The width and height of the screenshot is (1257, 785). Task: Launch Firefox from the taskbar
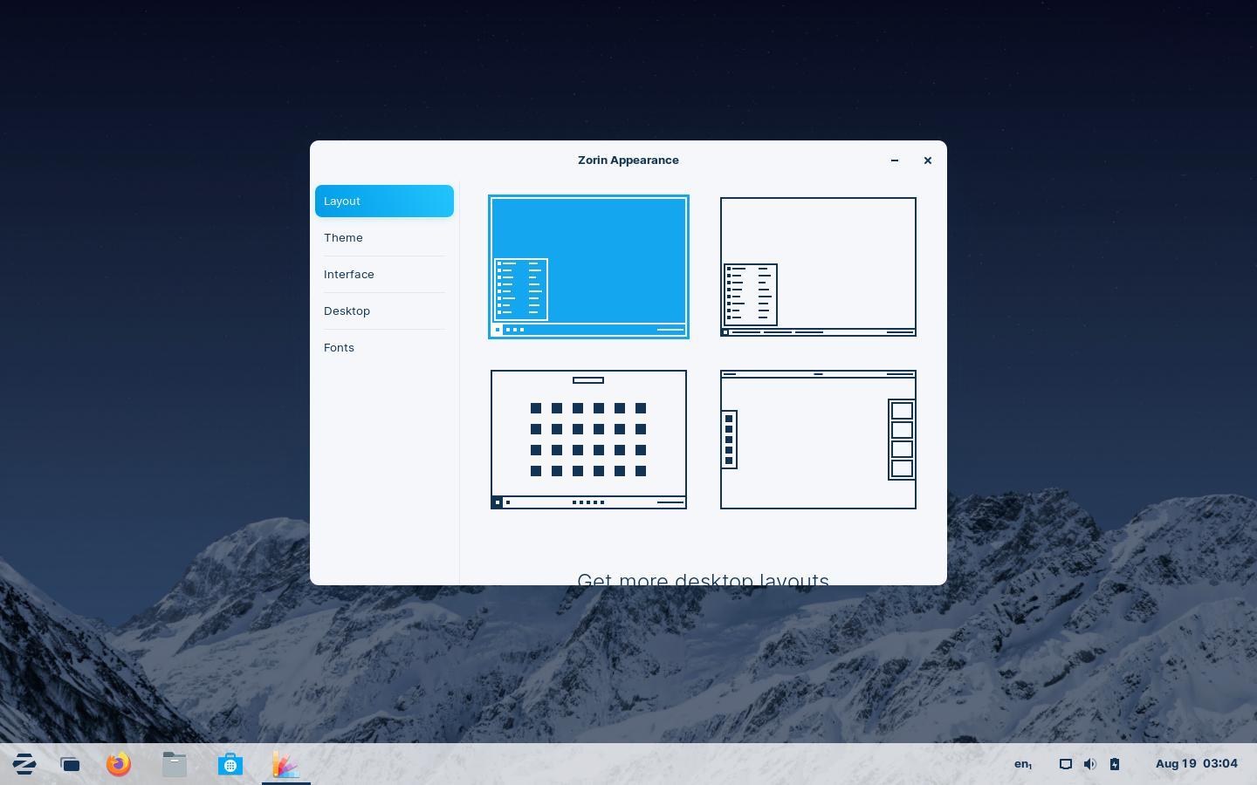(x=119, y=764)
